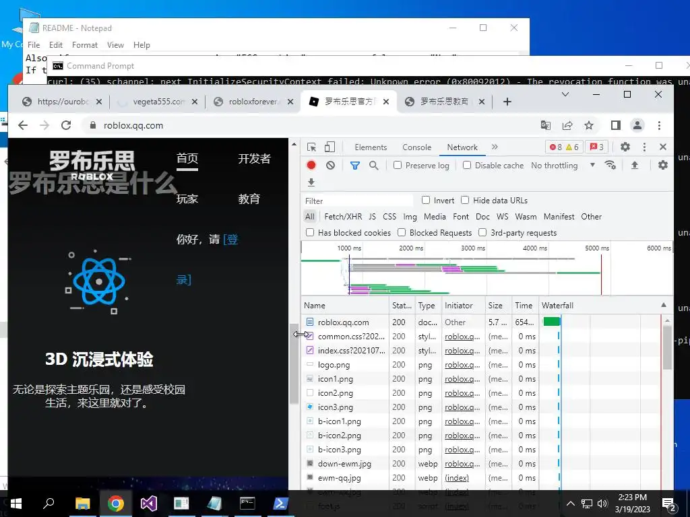Click the 玩家 navigation link
Image resolution: width=690 pixels, height=517 pixels.
[x=187, y=199]
